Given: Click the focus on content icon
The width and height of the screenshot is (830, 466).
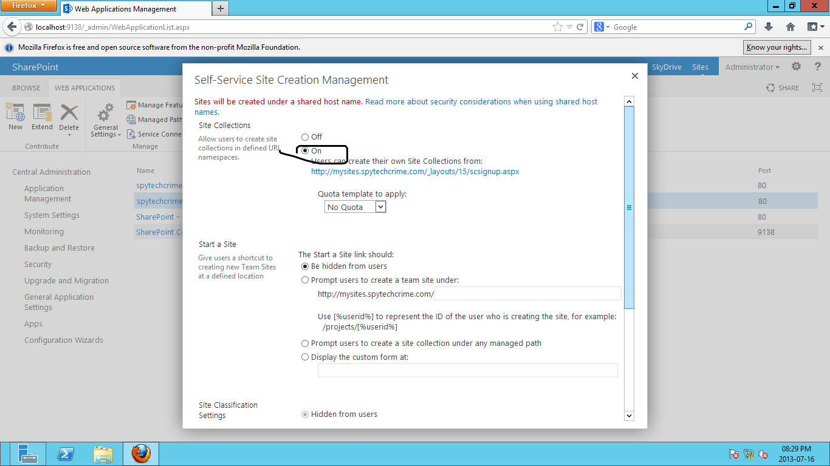Looking at the screenshot, I should coord(817,88).
